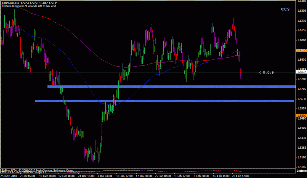Click the 25 Nov 2010 date label

9,176
